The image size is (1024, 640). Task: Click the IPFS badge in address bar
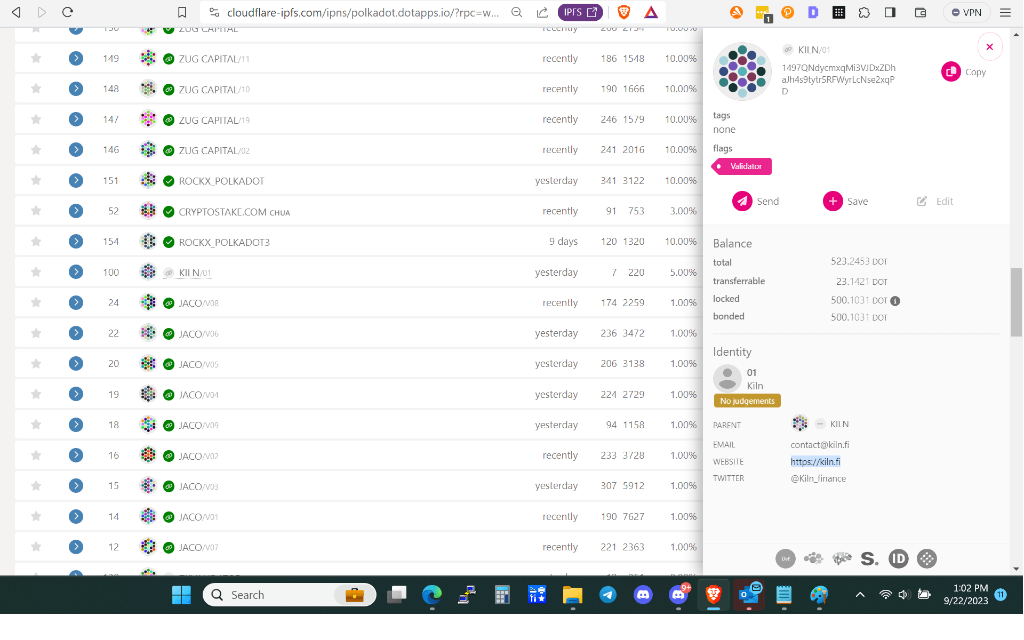click(x=580, y=12)
